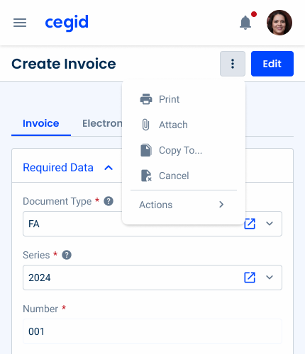Screen dimensions: 305x354
Task: Open Document Type FA external link icon
Action: pos(250,224)
